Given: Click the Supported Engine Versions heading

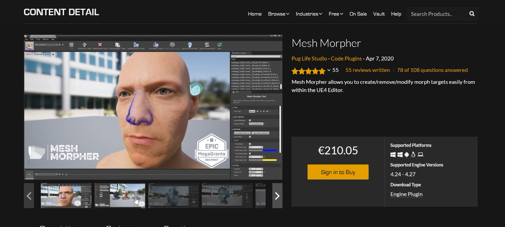Looking at the screenshot, I should click(x=417, y=165).
